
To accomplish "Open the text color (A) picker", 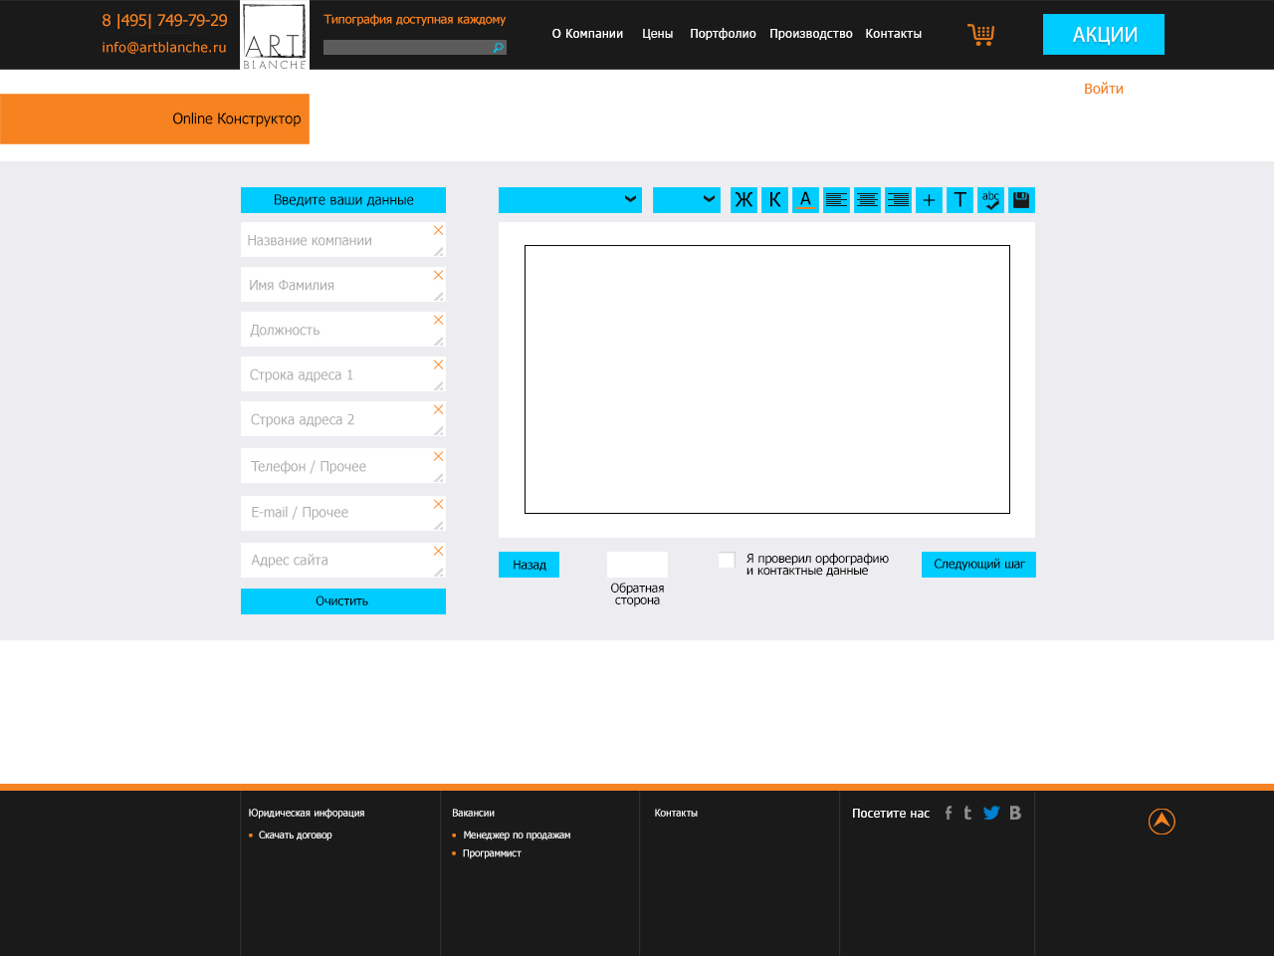I will tap(805, 200).
